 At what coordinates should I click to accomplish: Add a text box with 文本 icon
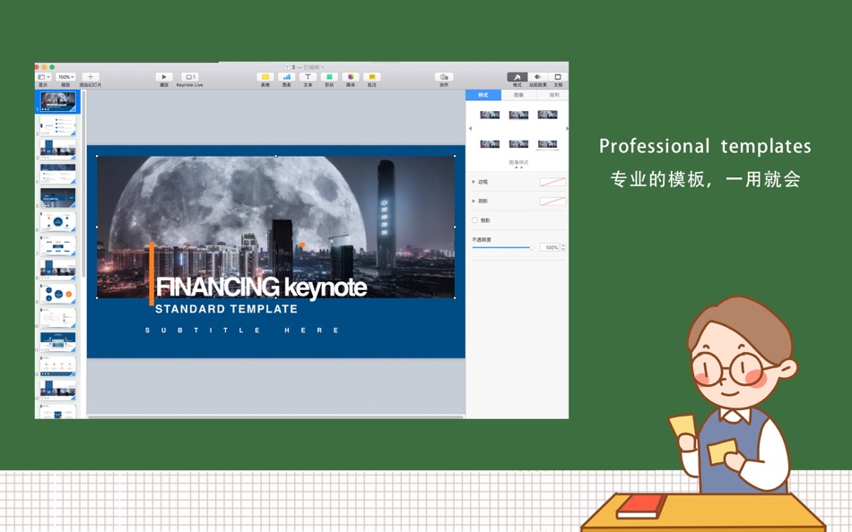(308, 77)
